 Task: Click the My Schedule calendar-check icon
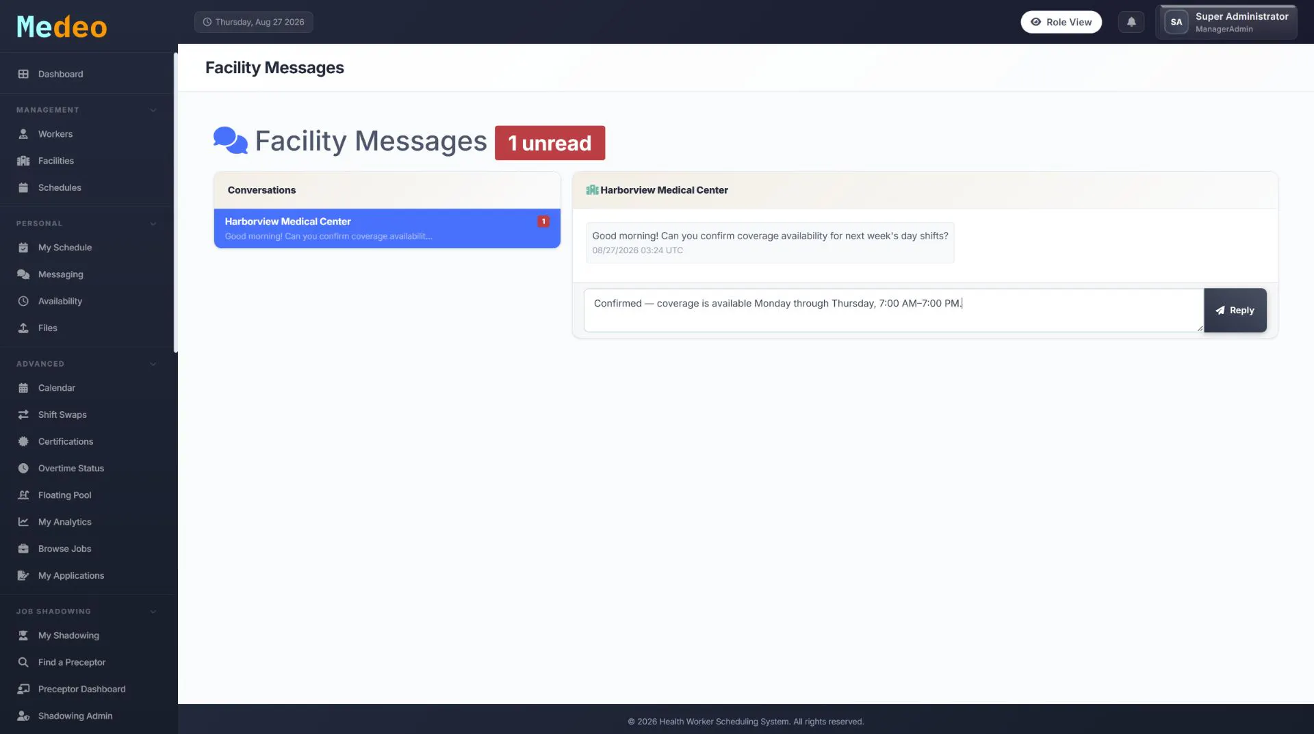tap(23, 248)
